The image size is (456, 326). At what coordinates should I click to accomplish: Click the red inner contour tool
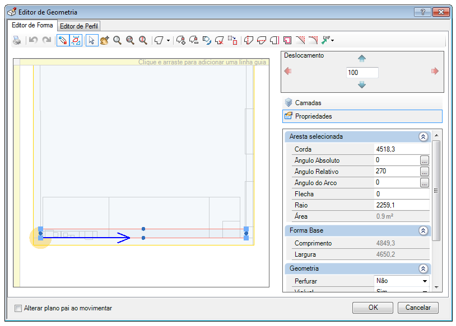tap(287, 40)
